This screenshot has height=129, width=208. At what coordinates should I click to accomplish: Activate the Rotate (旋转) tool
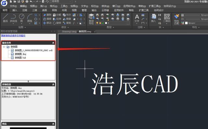(x=57, y=23)
